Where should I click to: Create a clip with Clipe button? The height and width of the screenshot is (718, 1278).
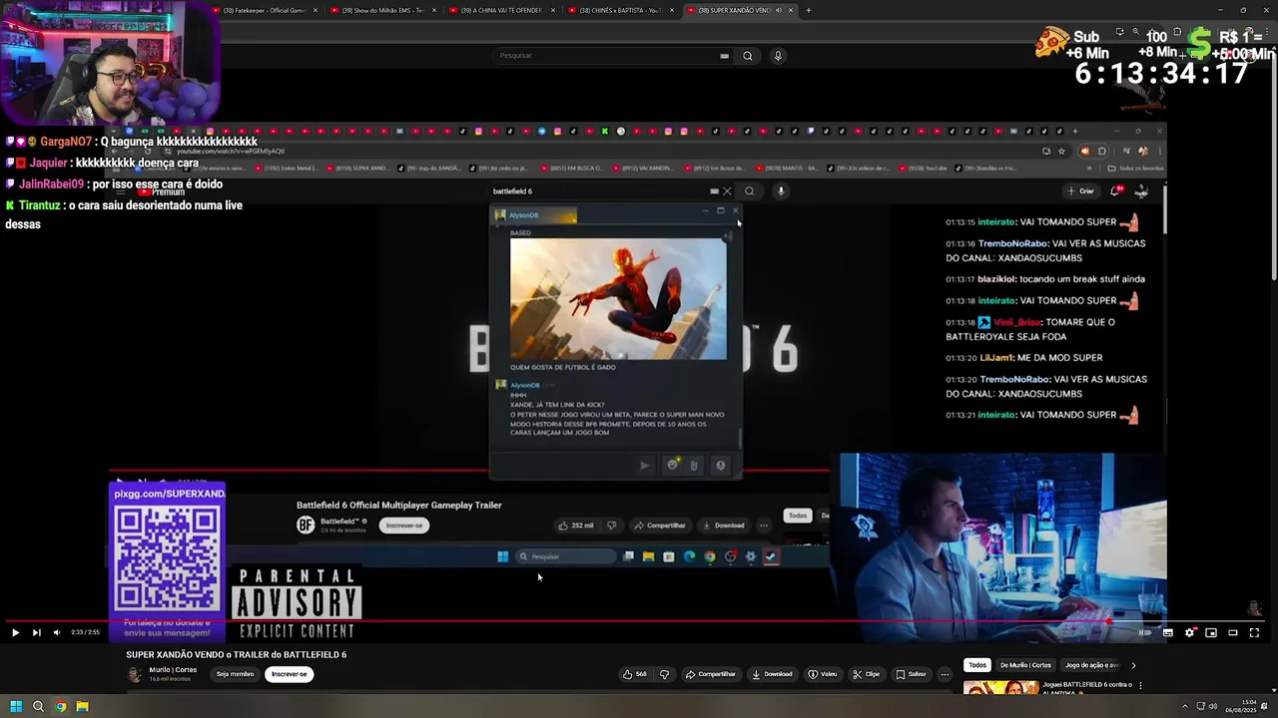867,674
